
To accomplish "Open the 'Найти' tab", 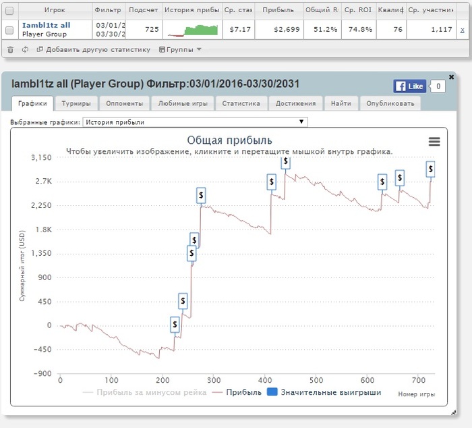I will pos(341,104).
